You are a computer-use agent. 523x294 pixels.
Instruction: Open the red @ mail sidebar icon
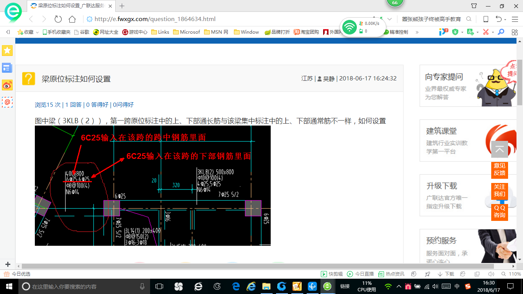7,102
